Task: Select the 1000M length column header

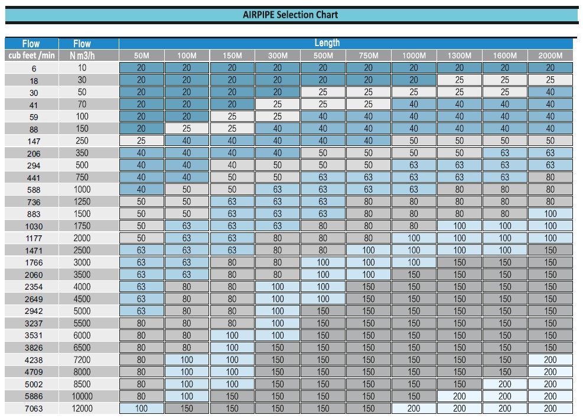Action: 414,56
